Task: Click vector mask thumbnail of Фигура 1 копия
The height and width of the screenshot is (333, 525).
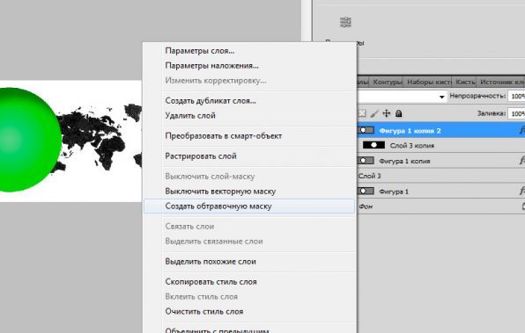Action: pyautogui.click(x=366, y=161)
